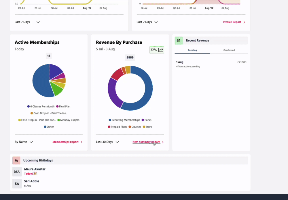Open the Invoice Report link
This screenshot has width=288, height=200.
click(x=232, y=22)
